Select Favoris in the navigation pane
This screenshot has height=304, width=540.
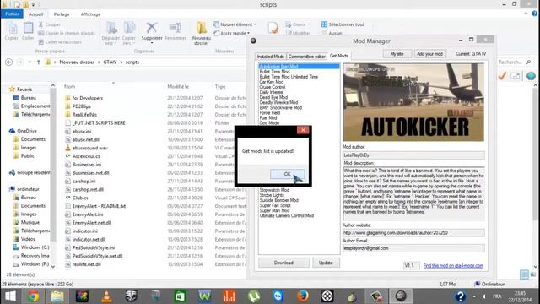(24, 90)
